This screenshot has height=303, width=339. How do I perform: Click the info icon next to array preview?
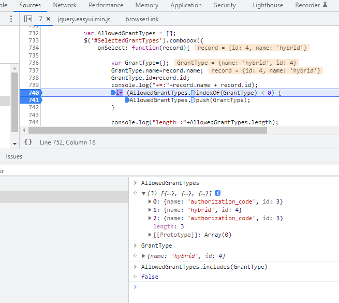click(218, 193)
